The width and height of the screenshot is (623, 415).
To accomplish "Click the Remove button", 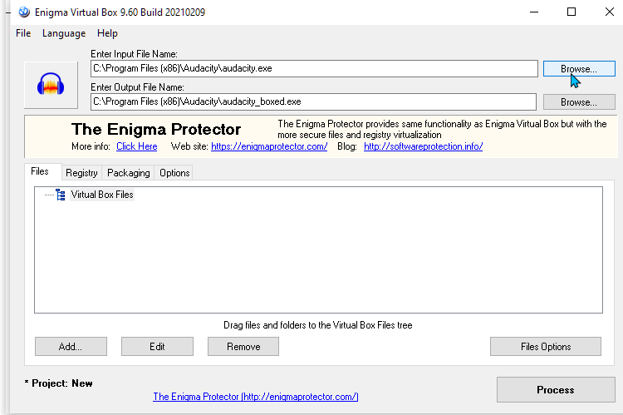I will [243, 347].
